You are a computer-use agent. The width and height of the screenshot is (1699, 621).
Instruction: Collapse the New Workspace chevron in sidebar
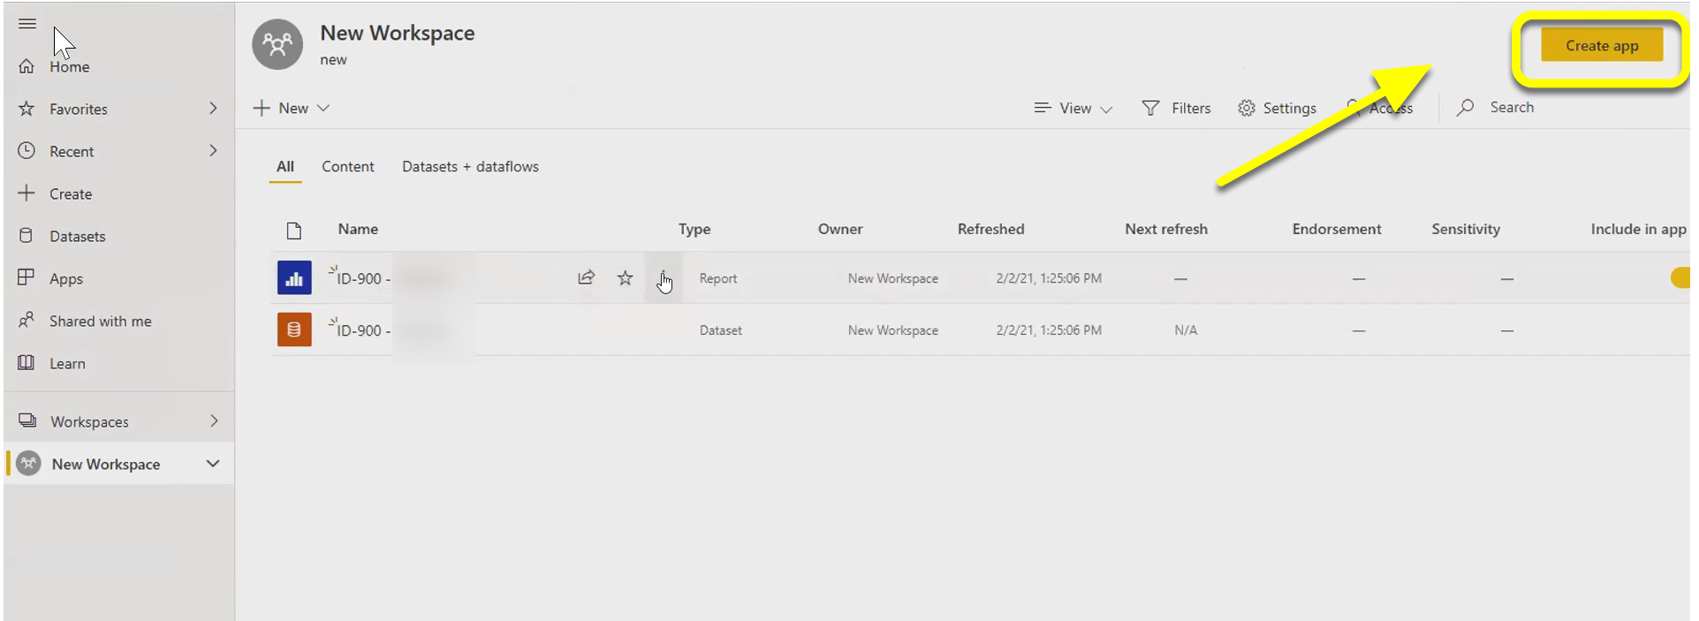213,464
